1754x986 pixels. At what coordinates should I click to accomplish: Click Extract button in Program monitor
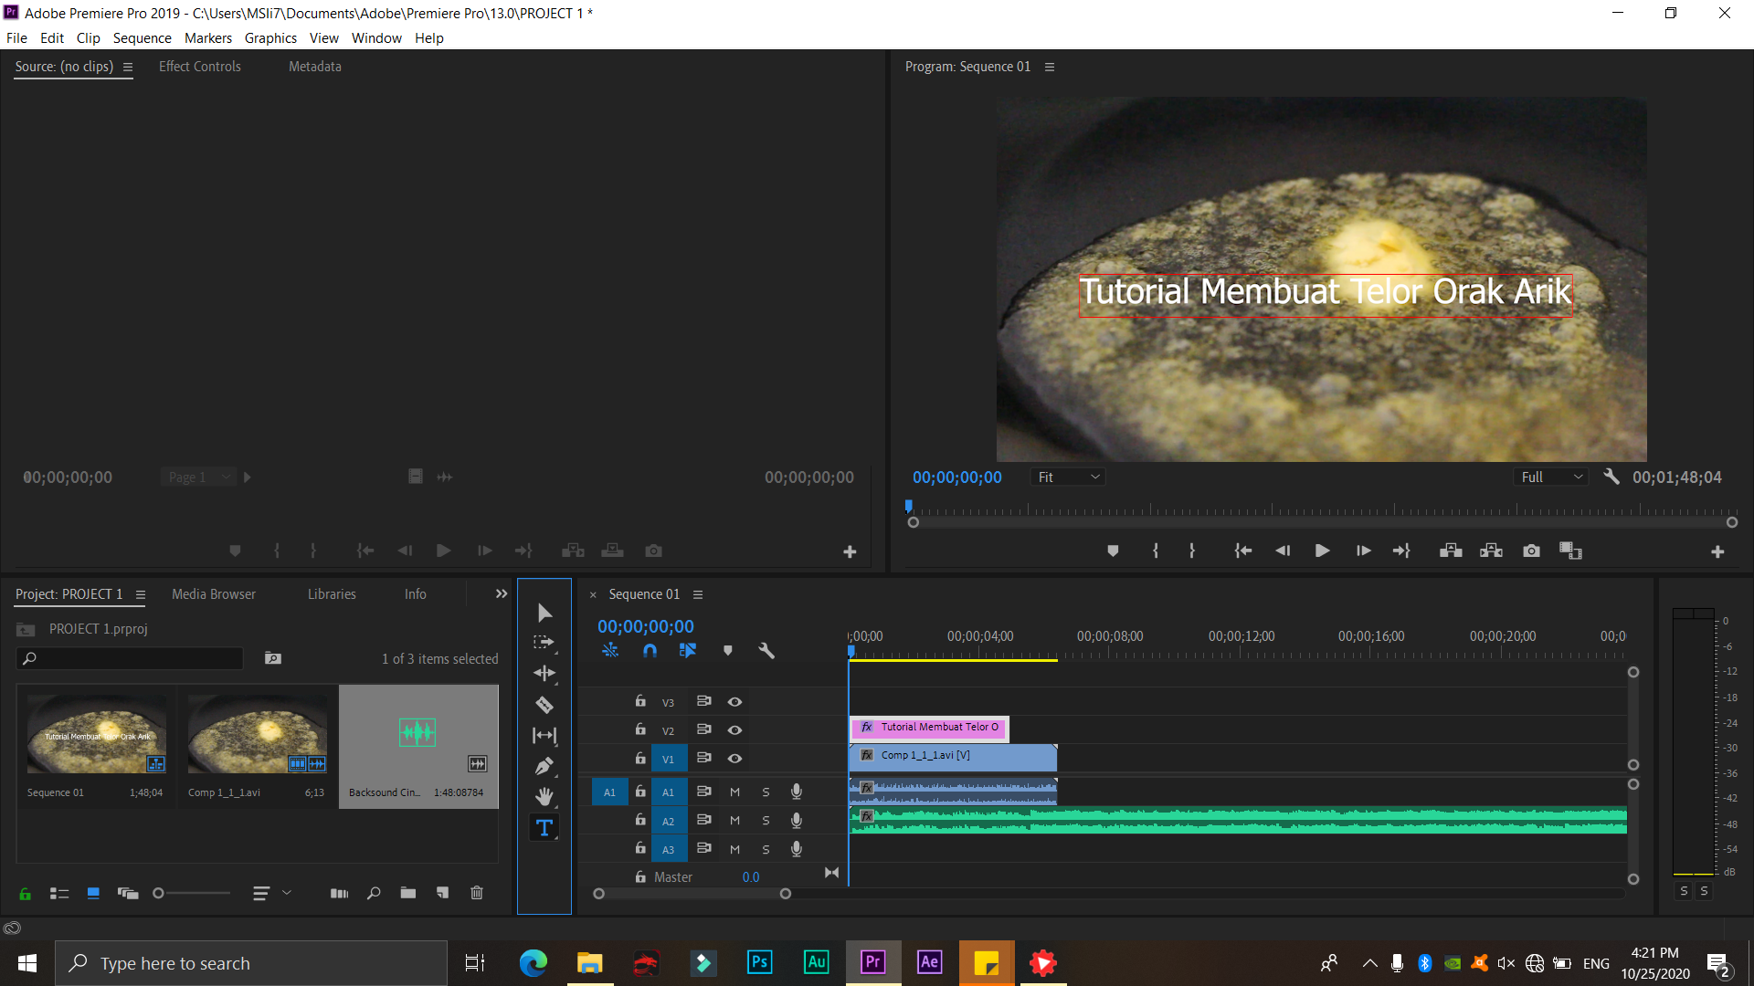(x=1491, y=551)
